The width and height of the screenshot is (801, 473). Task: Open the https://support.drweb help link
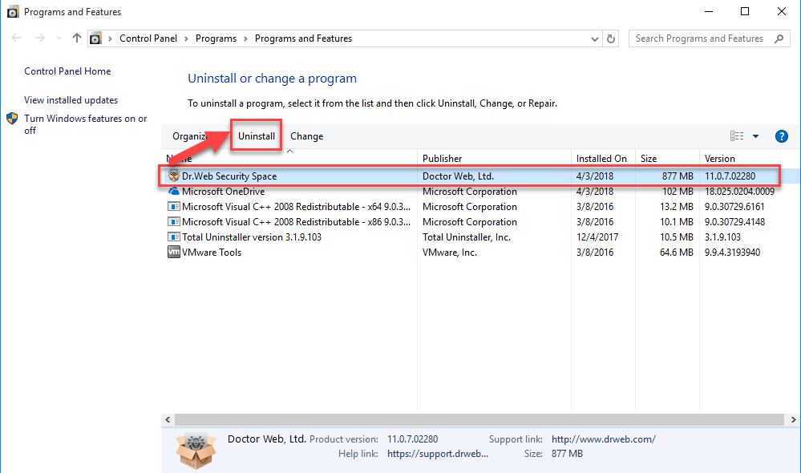pos(438,454)
